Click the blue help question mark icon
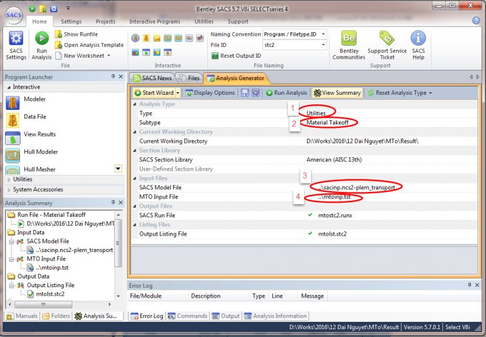This screenshot has width=486, height=337. point(476,21)
